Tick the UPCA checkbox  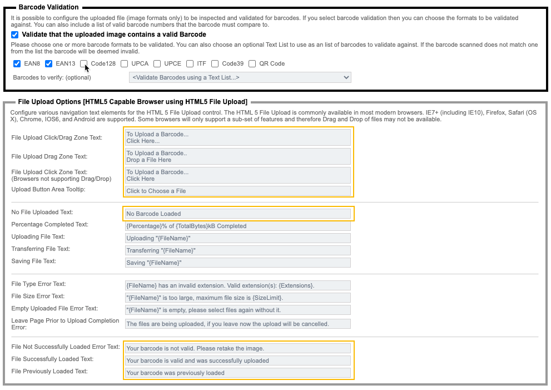125,63
